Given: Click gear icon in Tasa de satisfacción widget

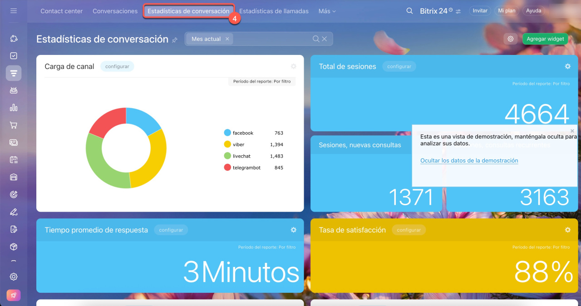Looking at the screenshot, I should (x=567, y=230).
